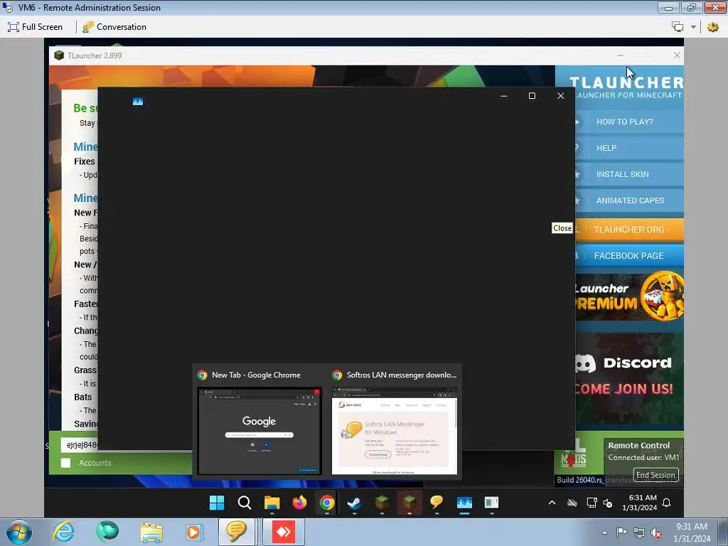Expand the monitor dropdown arrow

[x=693, y=27]
